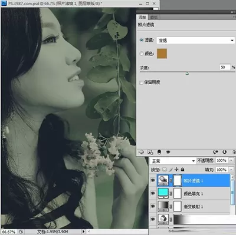This screenshot has height=235, width=236.
Task: Open the Adjustments panel flyout menu
Action: pos(234,17)
